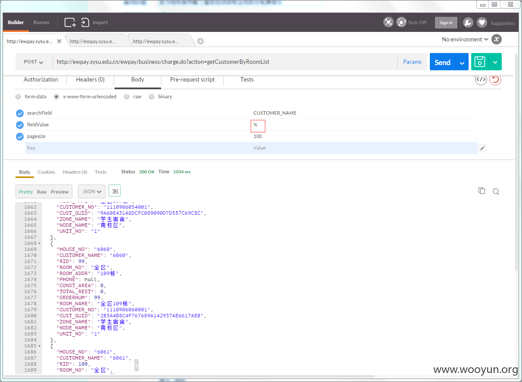Image resolution: width=522 pixels, height=382 pixels.
Task: Open the request Tests tab
Action: 247,79
